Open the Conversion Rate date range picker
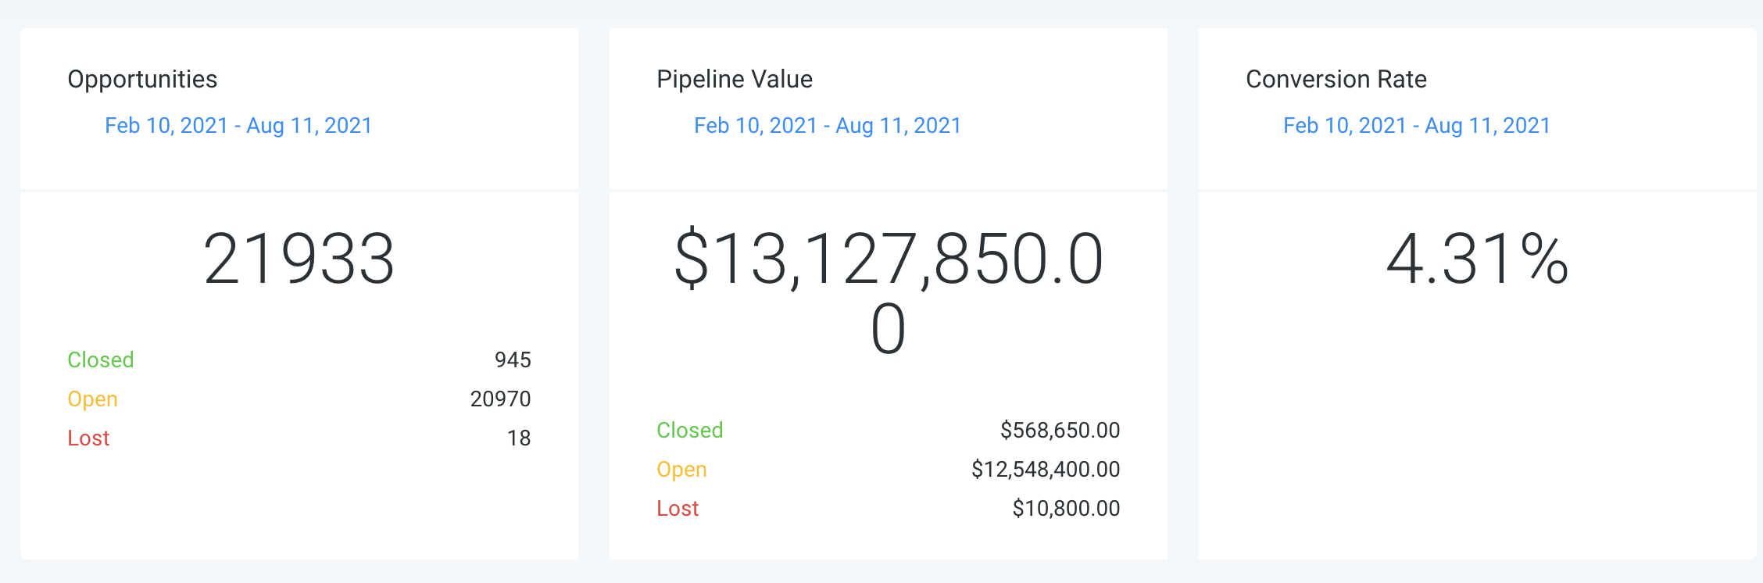 point(1417,126)
